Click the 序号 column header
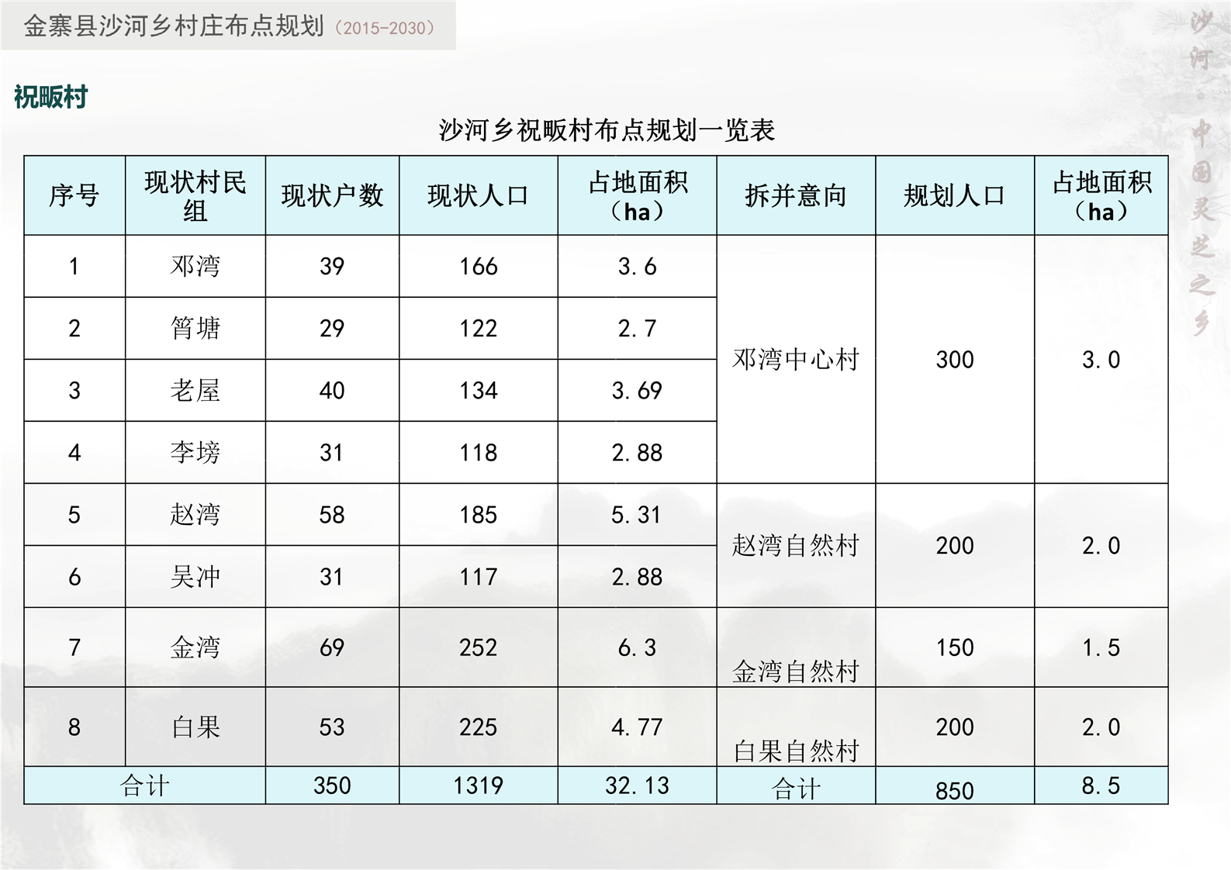The image size is (1231, 870). tap(74, 195)
